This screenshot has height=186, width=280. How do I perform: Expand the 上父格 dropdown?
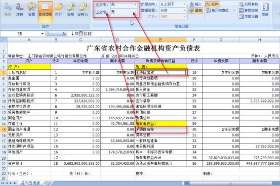click(135, 12)
